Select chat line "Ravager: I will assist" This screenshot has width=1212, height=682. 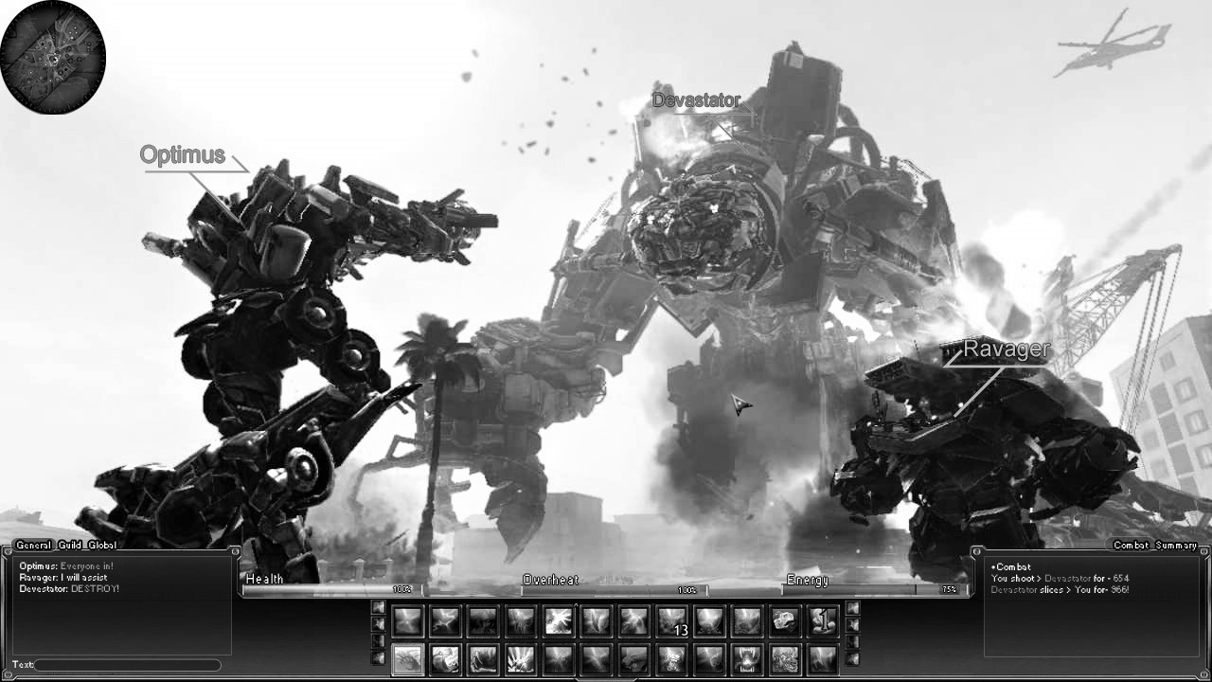[63, 578]
